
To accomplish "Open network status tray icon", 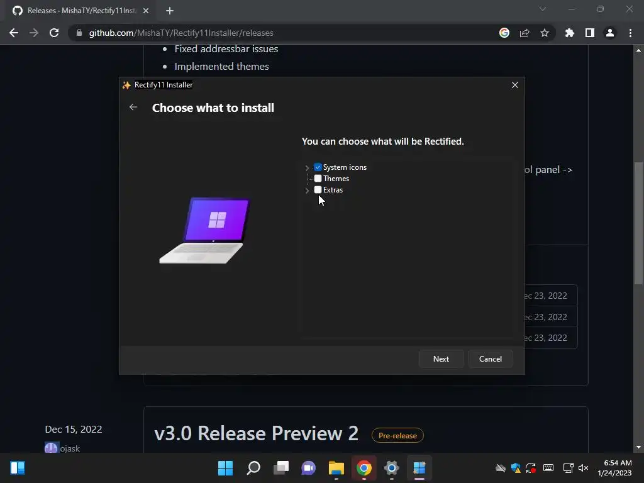I will pos(568,468).
